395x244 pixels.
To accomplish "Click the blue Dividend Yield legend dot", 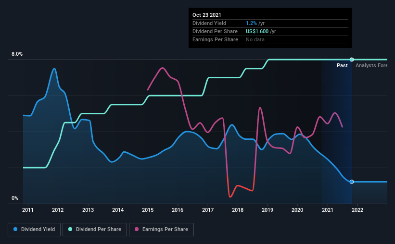I will (15, 229).
